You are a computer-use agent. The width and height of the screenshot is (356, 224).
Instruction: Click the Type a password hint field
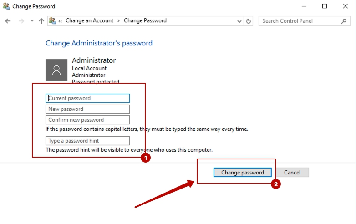click(87, 141)
